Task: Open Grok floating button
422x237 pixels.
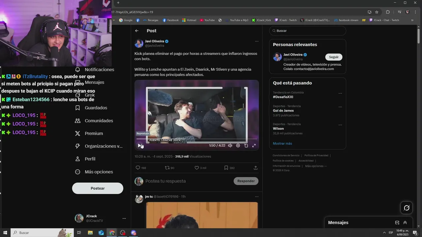Action: point(407,208)
